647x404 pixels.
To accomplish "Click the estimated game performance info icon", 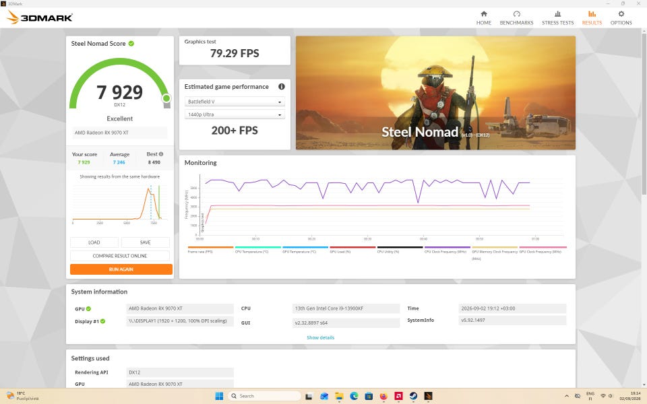I will tap(282, 87).
